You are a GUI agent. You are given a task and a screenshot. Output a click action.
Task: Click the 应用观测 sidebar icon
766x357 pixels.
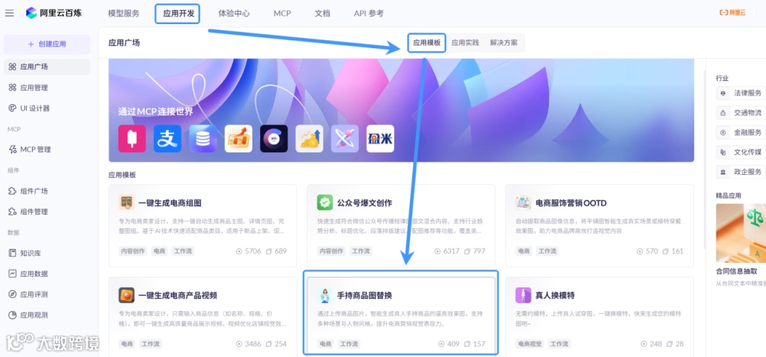point(13,315)
